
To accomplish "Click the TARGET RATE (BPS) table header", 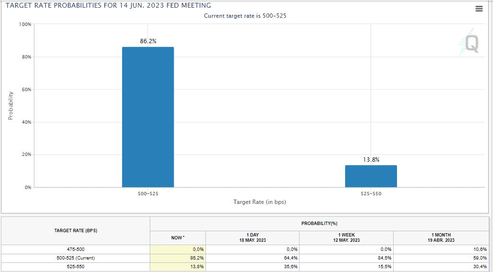I will pyautogui.click(x=76, y=231).
